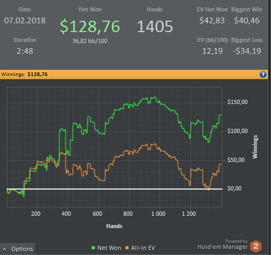Click the 800 hands axis tick label
The height and width of the screenshot is (255, 271).
pyautogui.click(x=128, y=214)
